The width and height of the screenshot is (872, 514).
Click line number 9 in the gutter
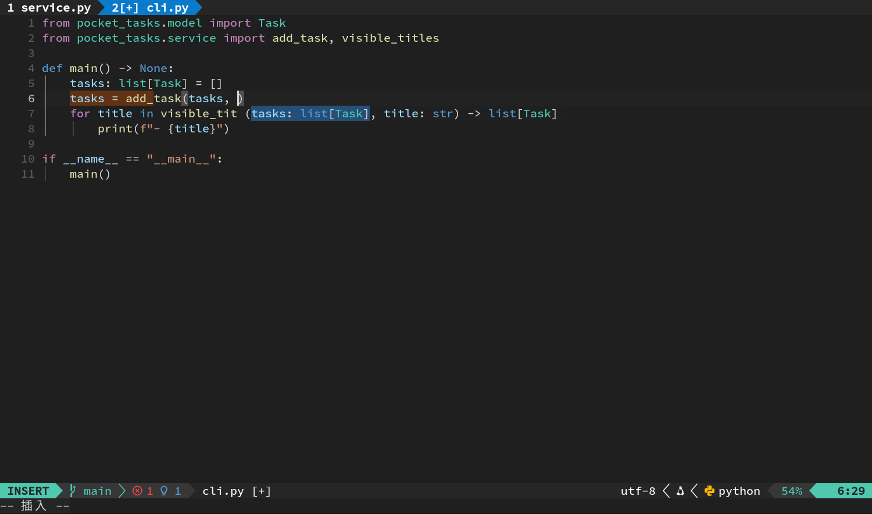[31, 144]
